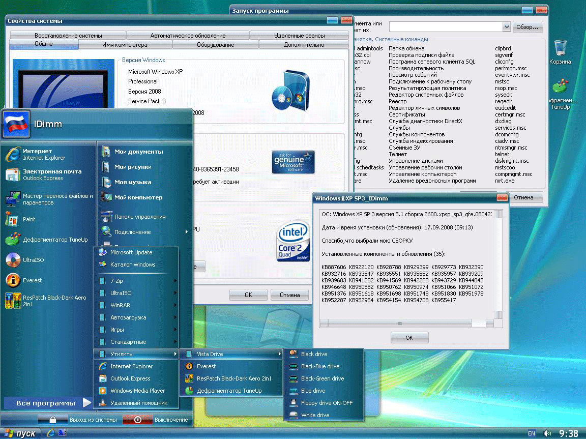Click the пуск Start button
This screenshot has height=439, width=586.
20,433
